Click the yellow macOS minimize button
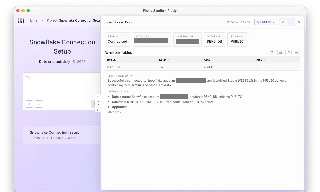 point(23,11)
